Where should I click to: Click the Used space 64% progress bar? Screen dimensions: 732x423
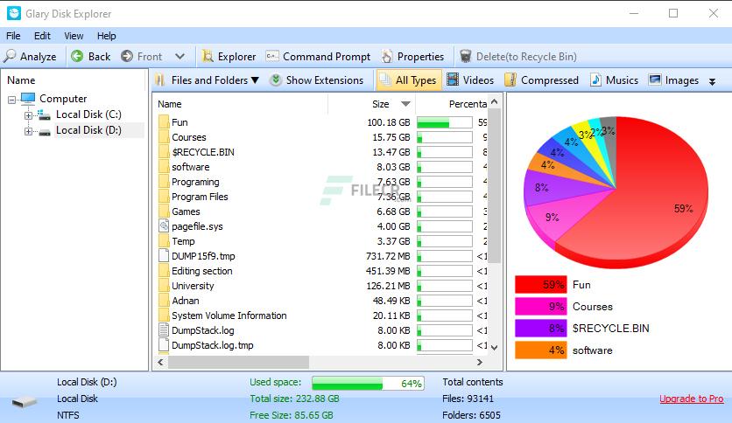point(368,383)
